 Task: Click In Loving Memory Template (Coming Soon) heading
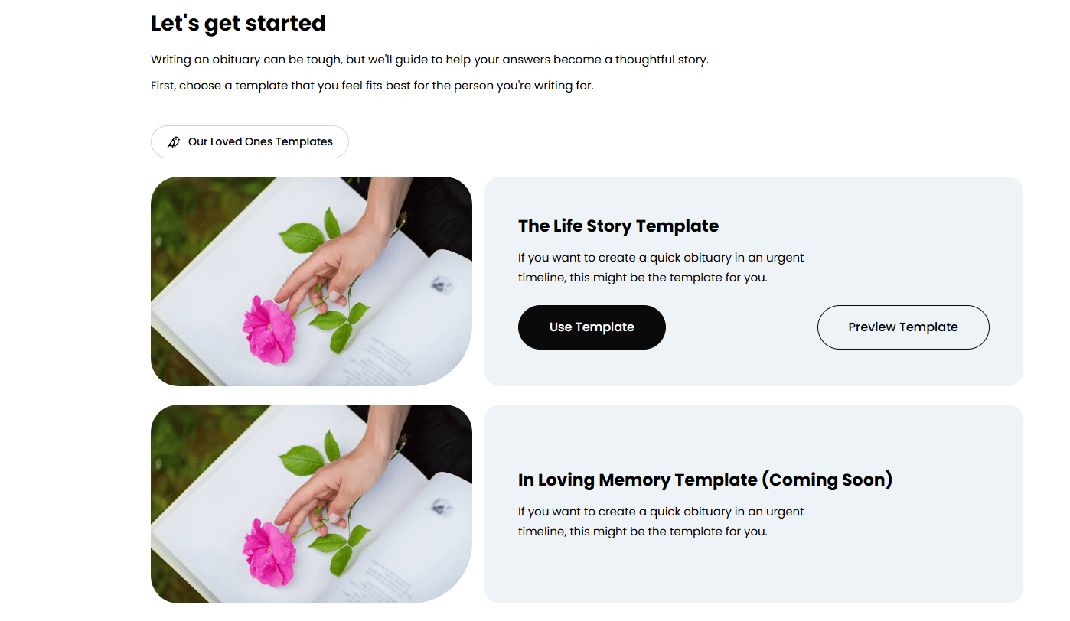[x=705, y=480]
